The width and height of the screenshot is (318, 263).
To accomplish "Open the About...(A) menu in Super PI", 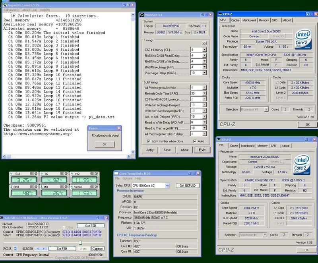I will tap(30, 10).
